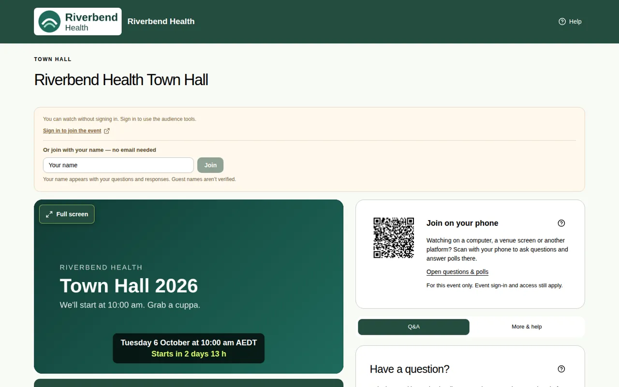Click the Grab a cuppa subtitle text
The width and height of the screenshot is (619, 387).
[130, 305]
